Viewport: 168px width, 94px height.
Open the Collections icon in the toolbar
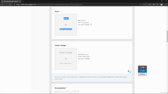(x=154, y=4)
